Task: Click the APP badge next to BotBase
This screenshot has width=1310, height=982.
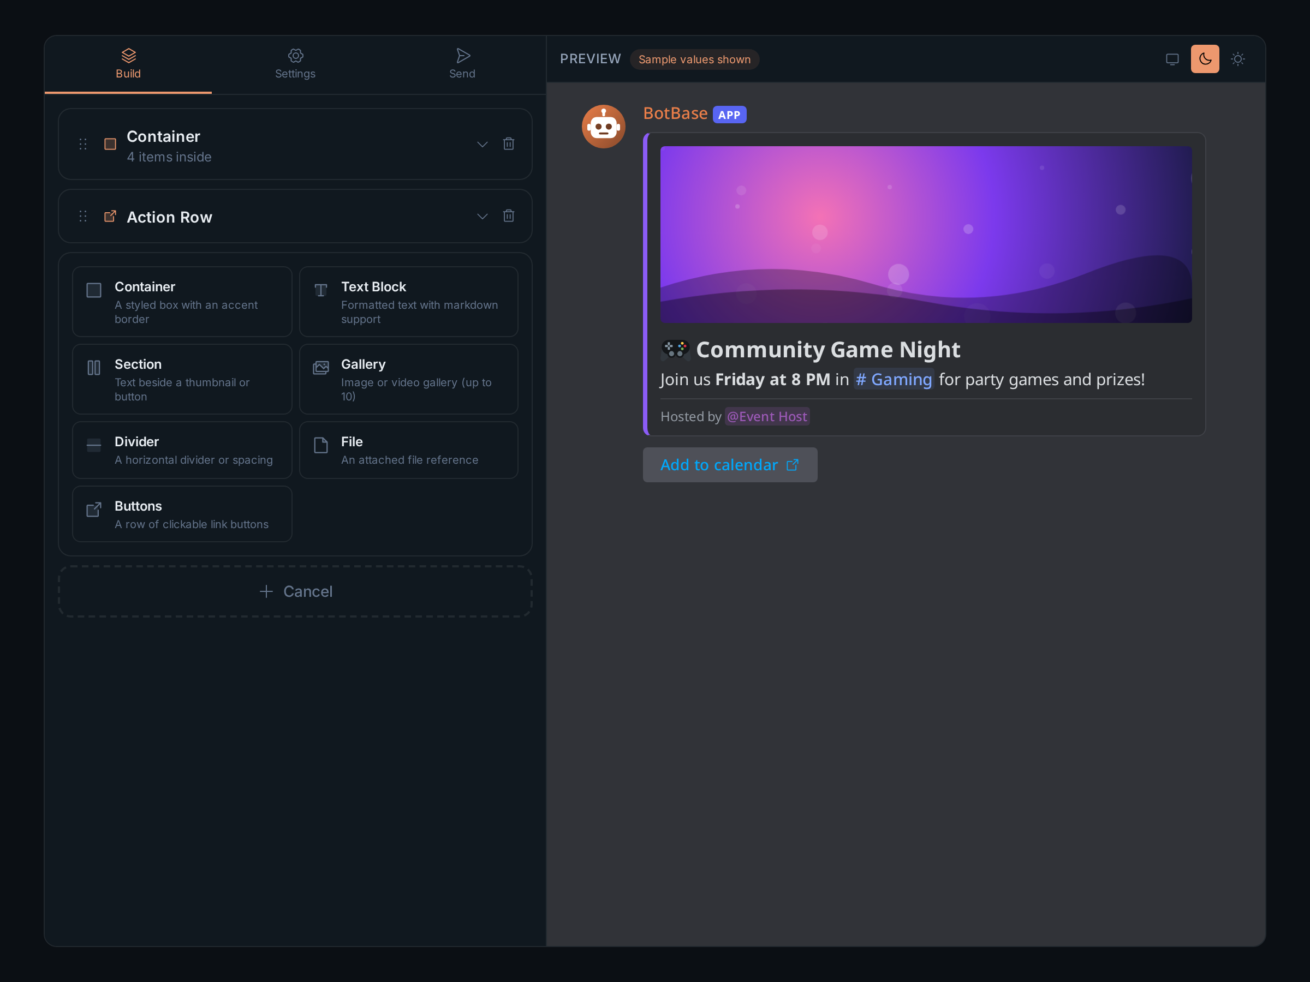Action: (x=729, y=115)
